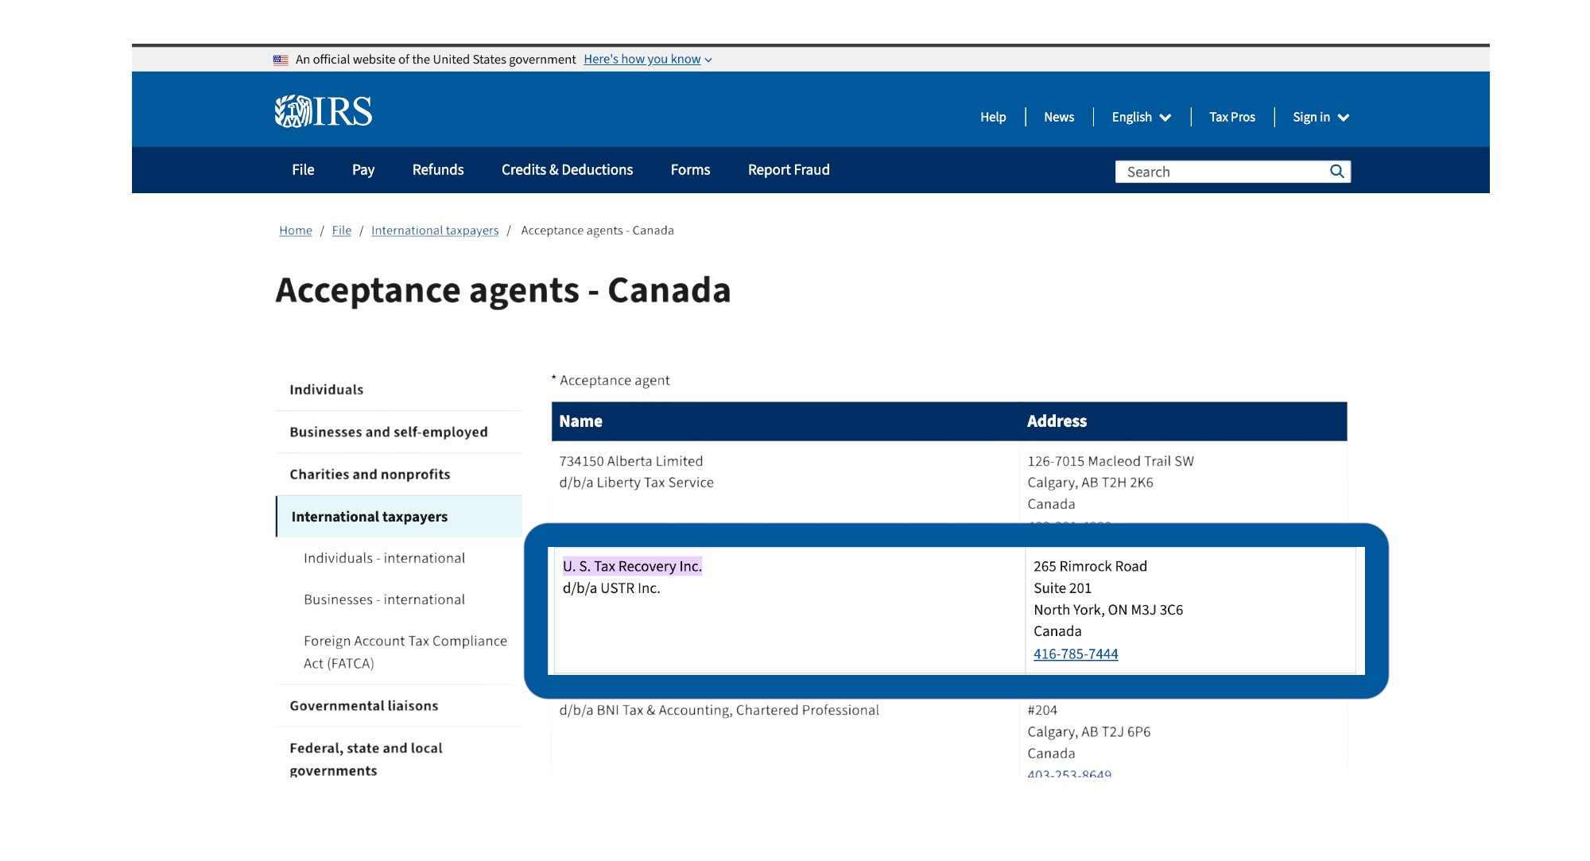Viewport: 1590px width, 861px height.
Task: Go to Tax Pros page
Action: click(x=1231, y=117)
